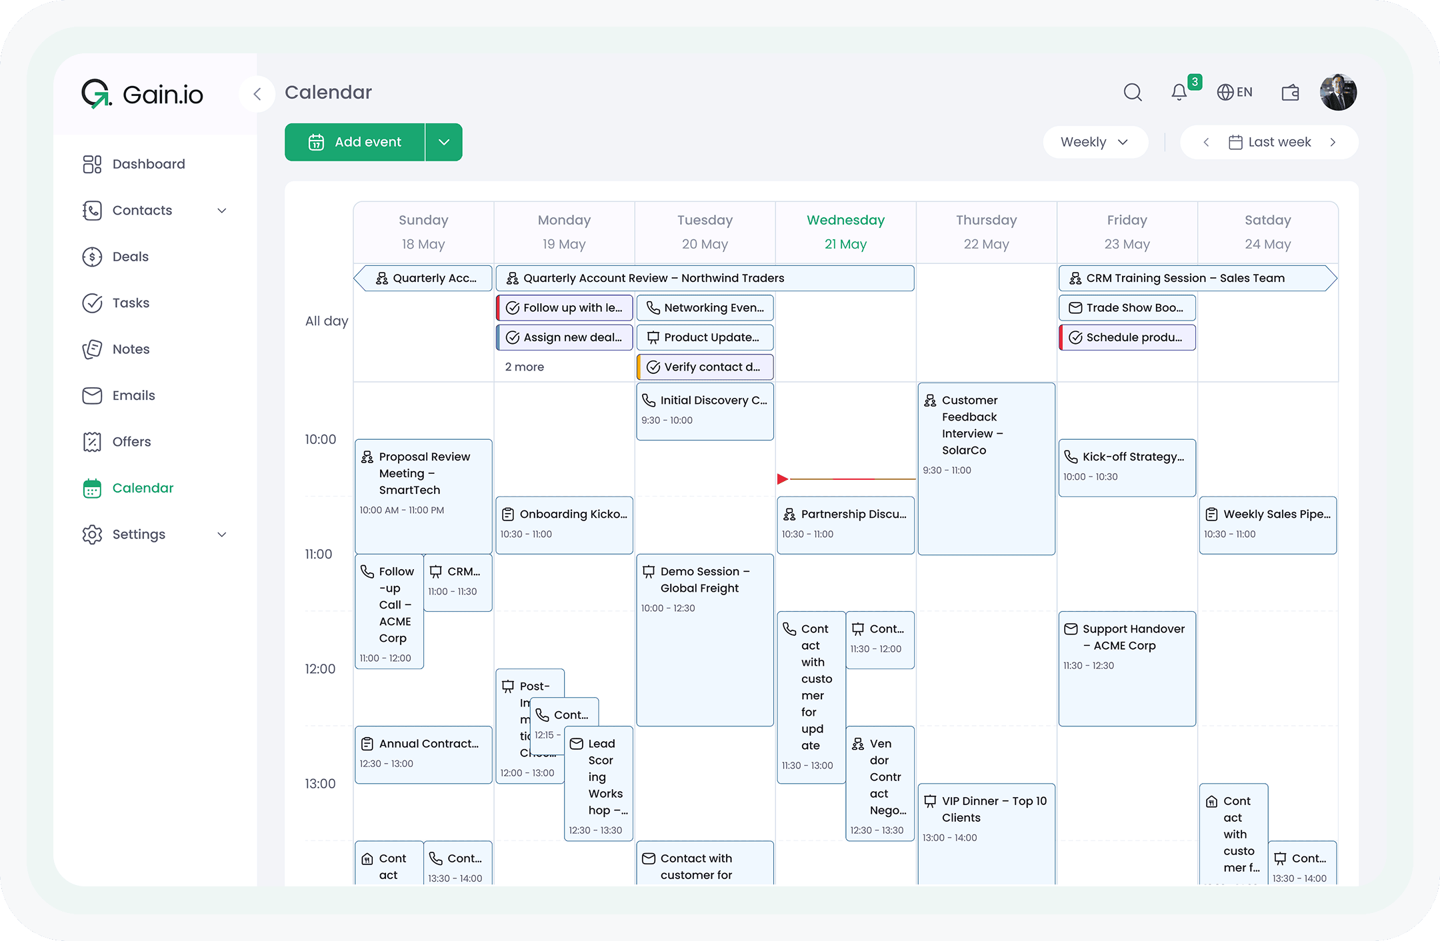The width and height of the screenshot is (1440, 941).
Task: Open the Weekly view dropdown
Action: click(x=1095, y=142)
